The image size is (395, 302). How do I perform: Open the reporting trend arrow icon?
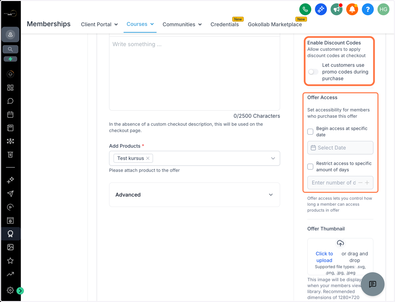[x=10, y=274]
